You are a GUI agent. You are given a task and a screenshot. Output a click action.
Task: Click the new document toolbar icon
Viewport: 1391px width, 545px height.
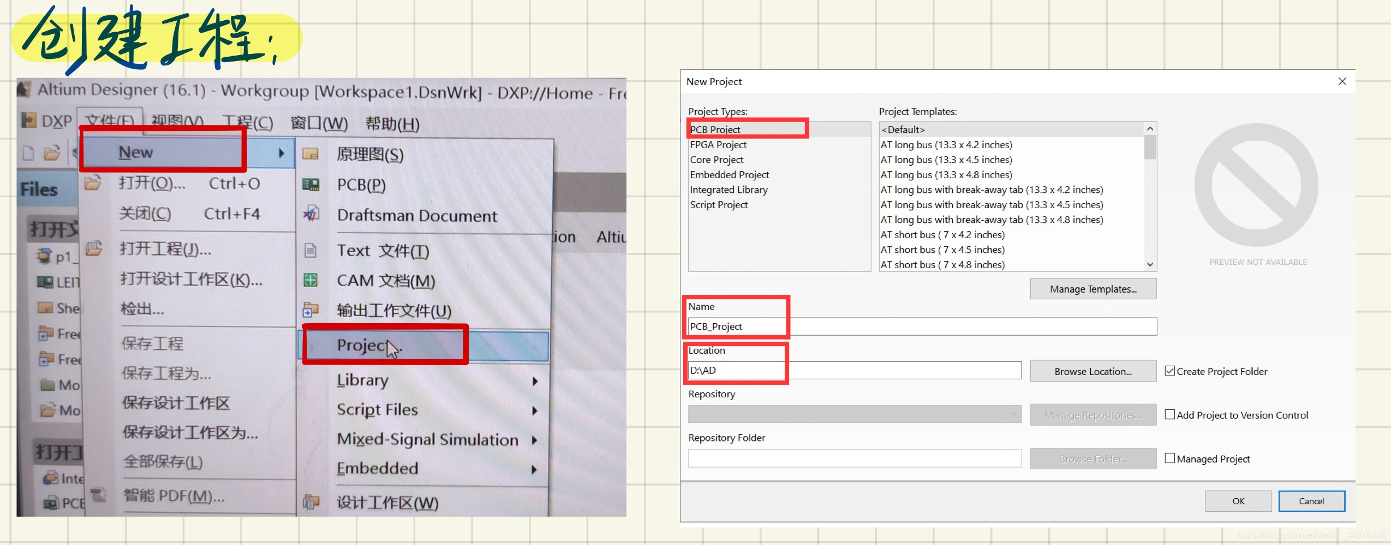coord(28,153)
